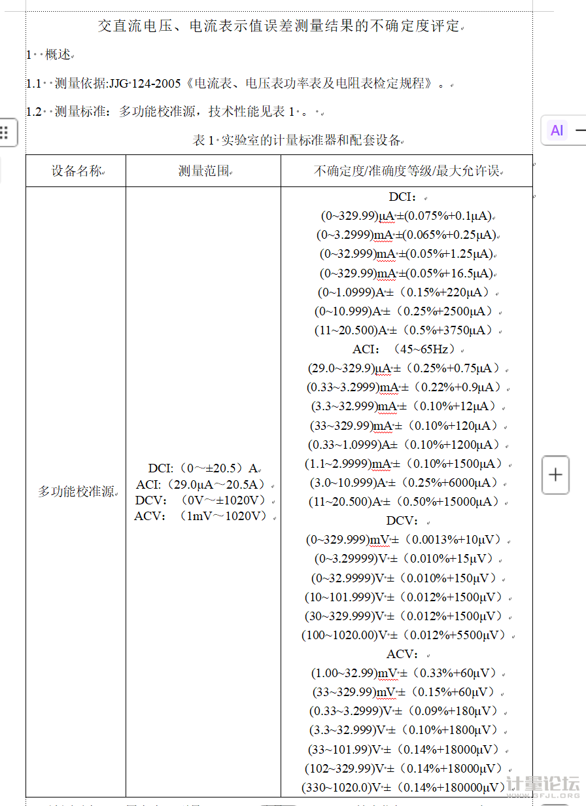Click the 计量论坛 watermark logo
This screenshot has width=586, height=806.
[x=544, y=785]
